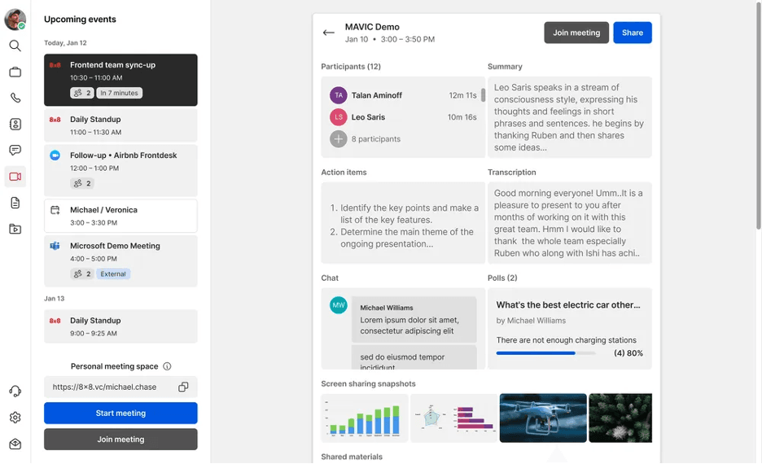This screenshot has height=464, width=762.
Task: Copy the personal meeting space link
Action: coord(183,387)
